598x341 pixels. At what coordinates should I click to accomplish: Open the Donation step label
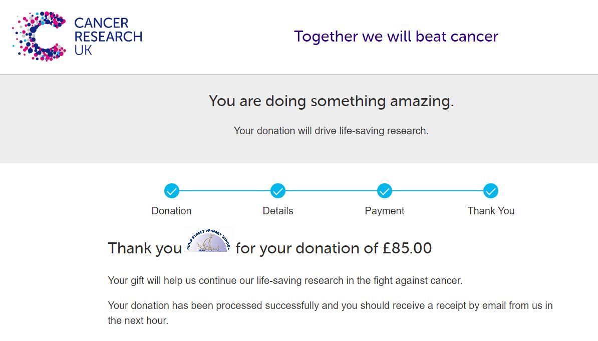(172, 211)
